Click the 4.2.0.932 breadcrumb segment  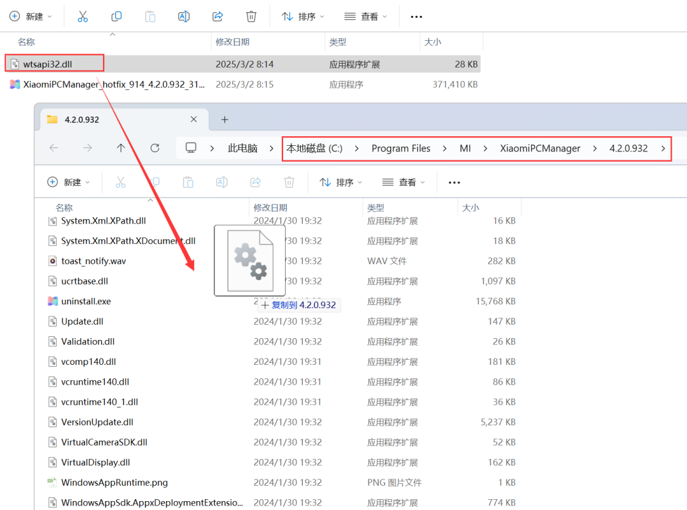pyautogui.click(x=628, y=148)
